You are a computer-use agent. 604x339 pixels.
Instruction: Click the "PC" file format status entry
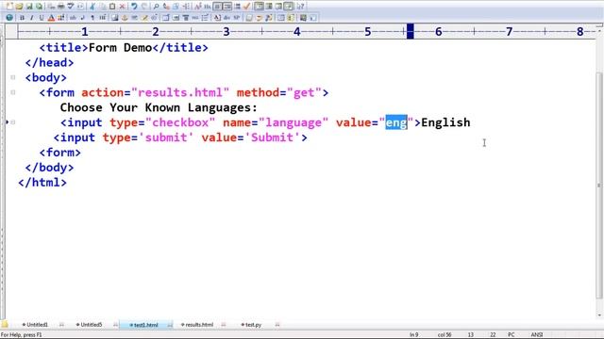tap(512, 335)
